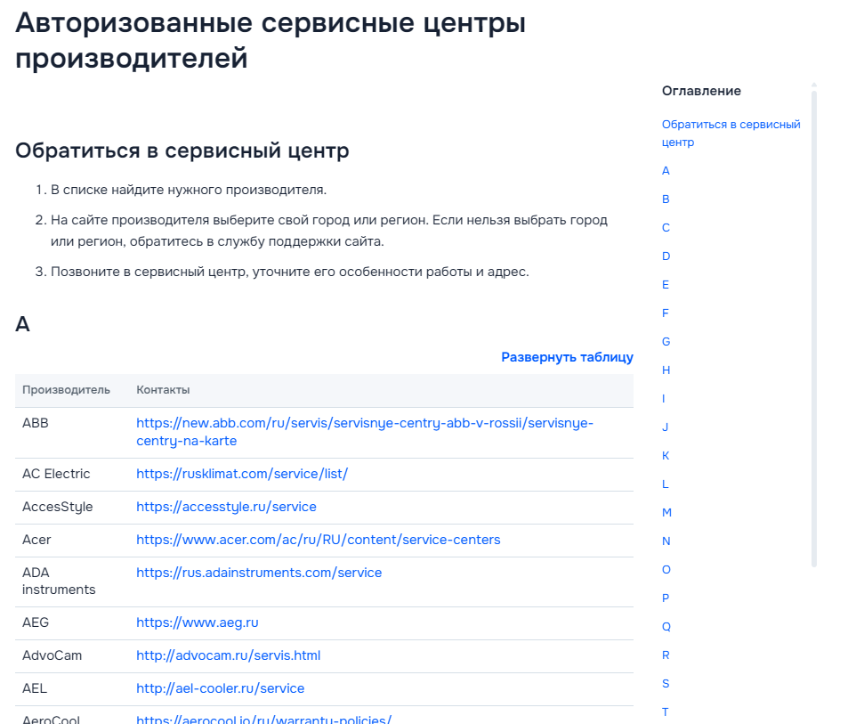Jump to letter D in the contents
The width and height of the screenshot is (856, 724).
click(x=666, y=256)
